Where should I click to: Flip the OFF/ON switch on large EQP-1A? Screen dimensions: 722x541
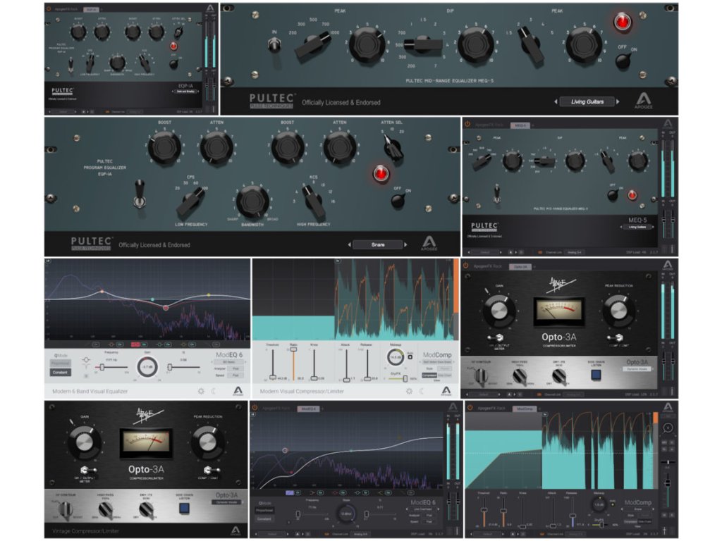(x=398, y=199)
